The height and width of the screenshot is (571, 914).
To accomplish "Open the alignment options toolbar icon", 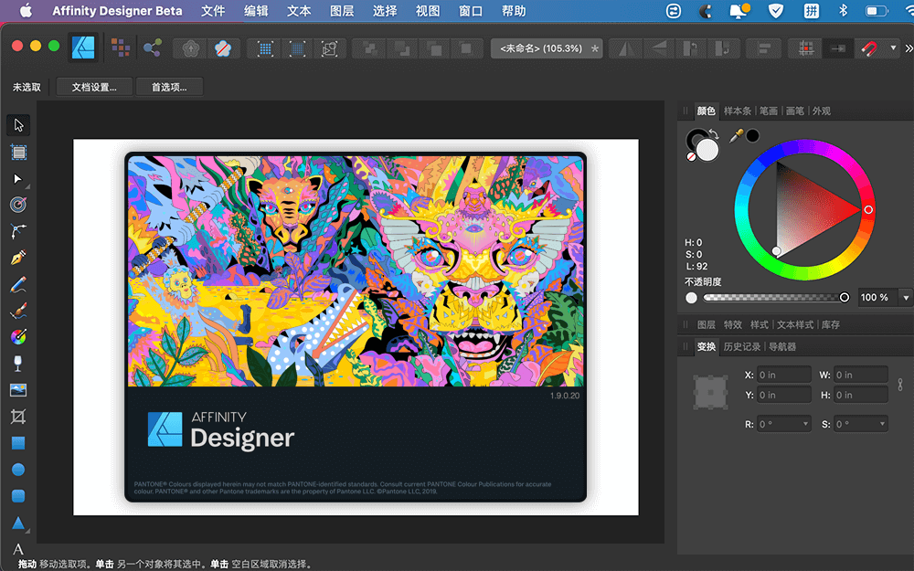I will point(763,48).
